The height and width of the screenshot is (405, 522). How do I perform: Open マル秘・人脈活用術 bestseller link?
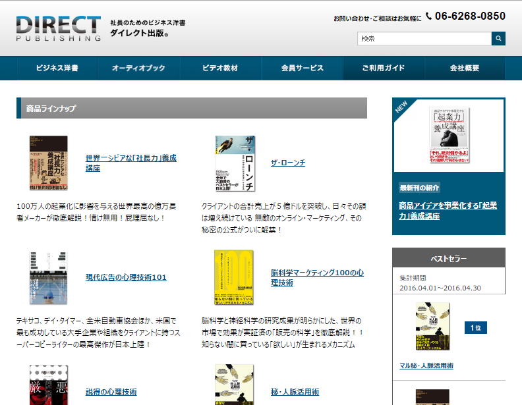(x=426, y=365)
